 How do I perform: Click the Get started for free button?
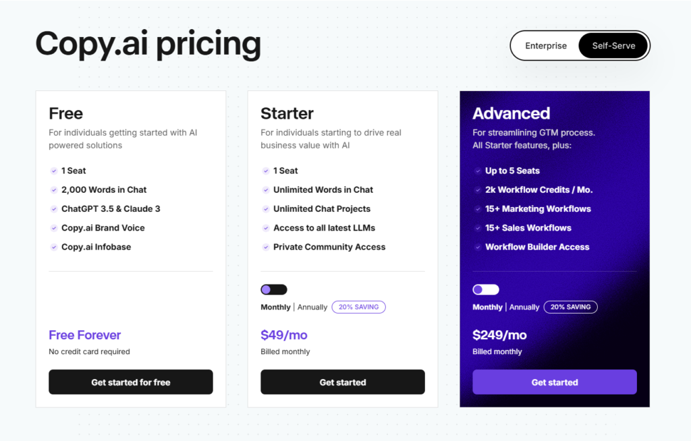coord(131,382)
